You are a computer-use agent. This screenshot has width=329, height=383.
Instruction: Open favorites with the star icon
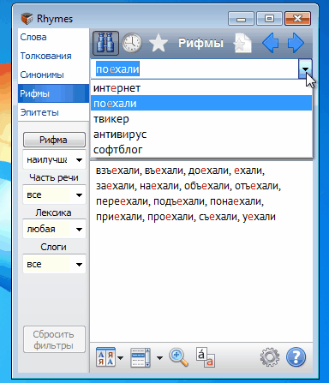point(159,43)
